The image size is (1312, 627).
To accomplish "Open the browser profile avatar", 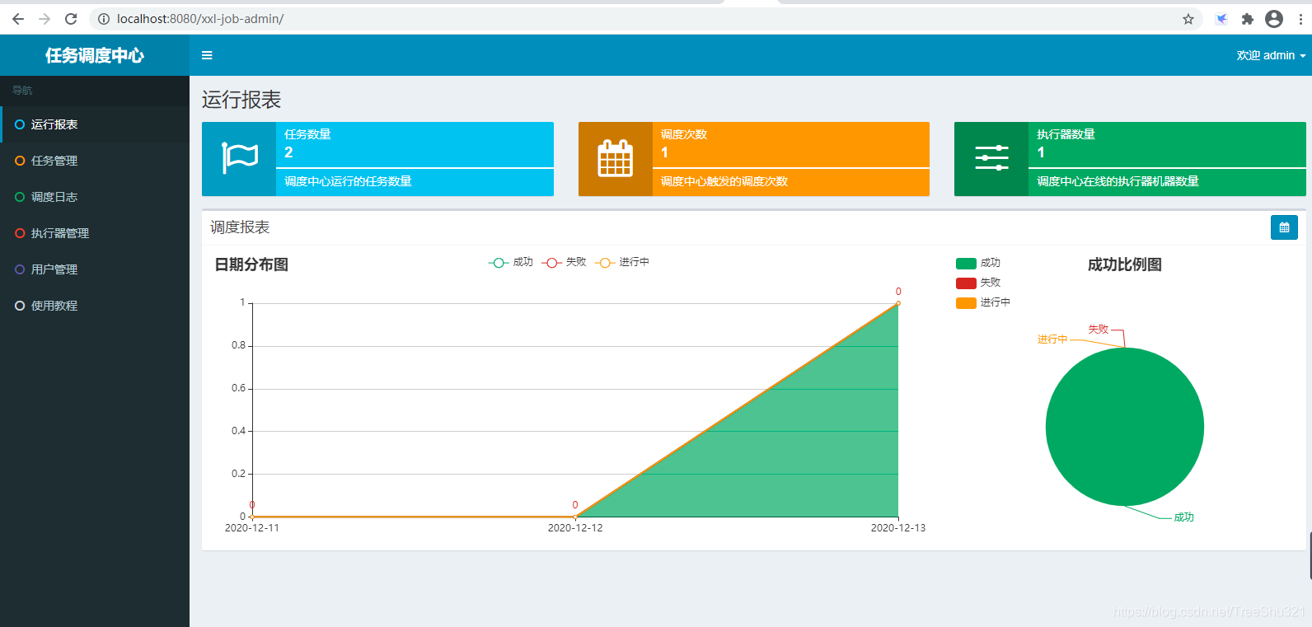I will [x=1274, y=19].
